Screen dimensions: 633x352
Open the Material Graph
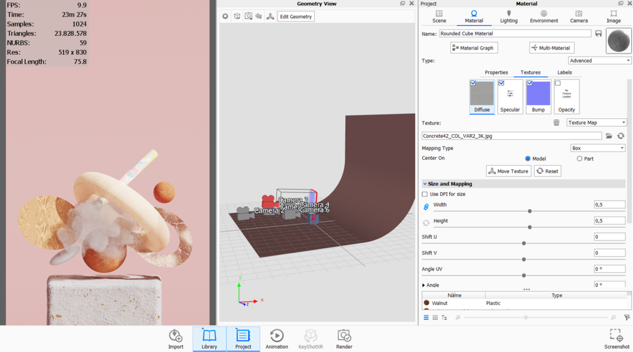coord(474,48)
